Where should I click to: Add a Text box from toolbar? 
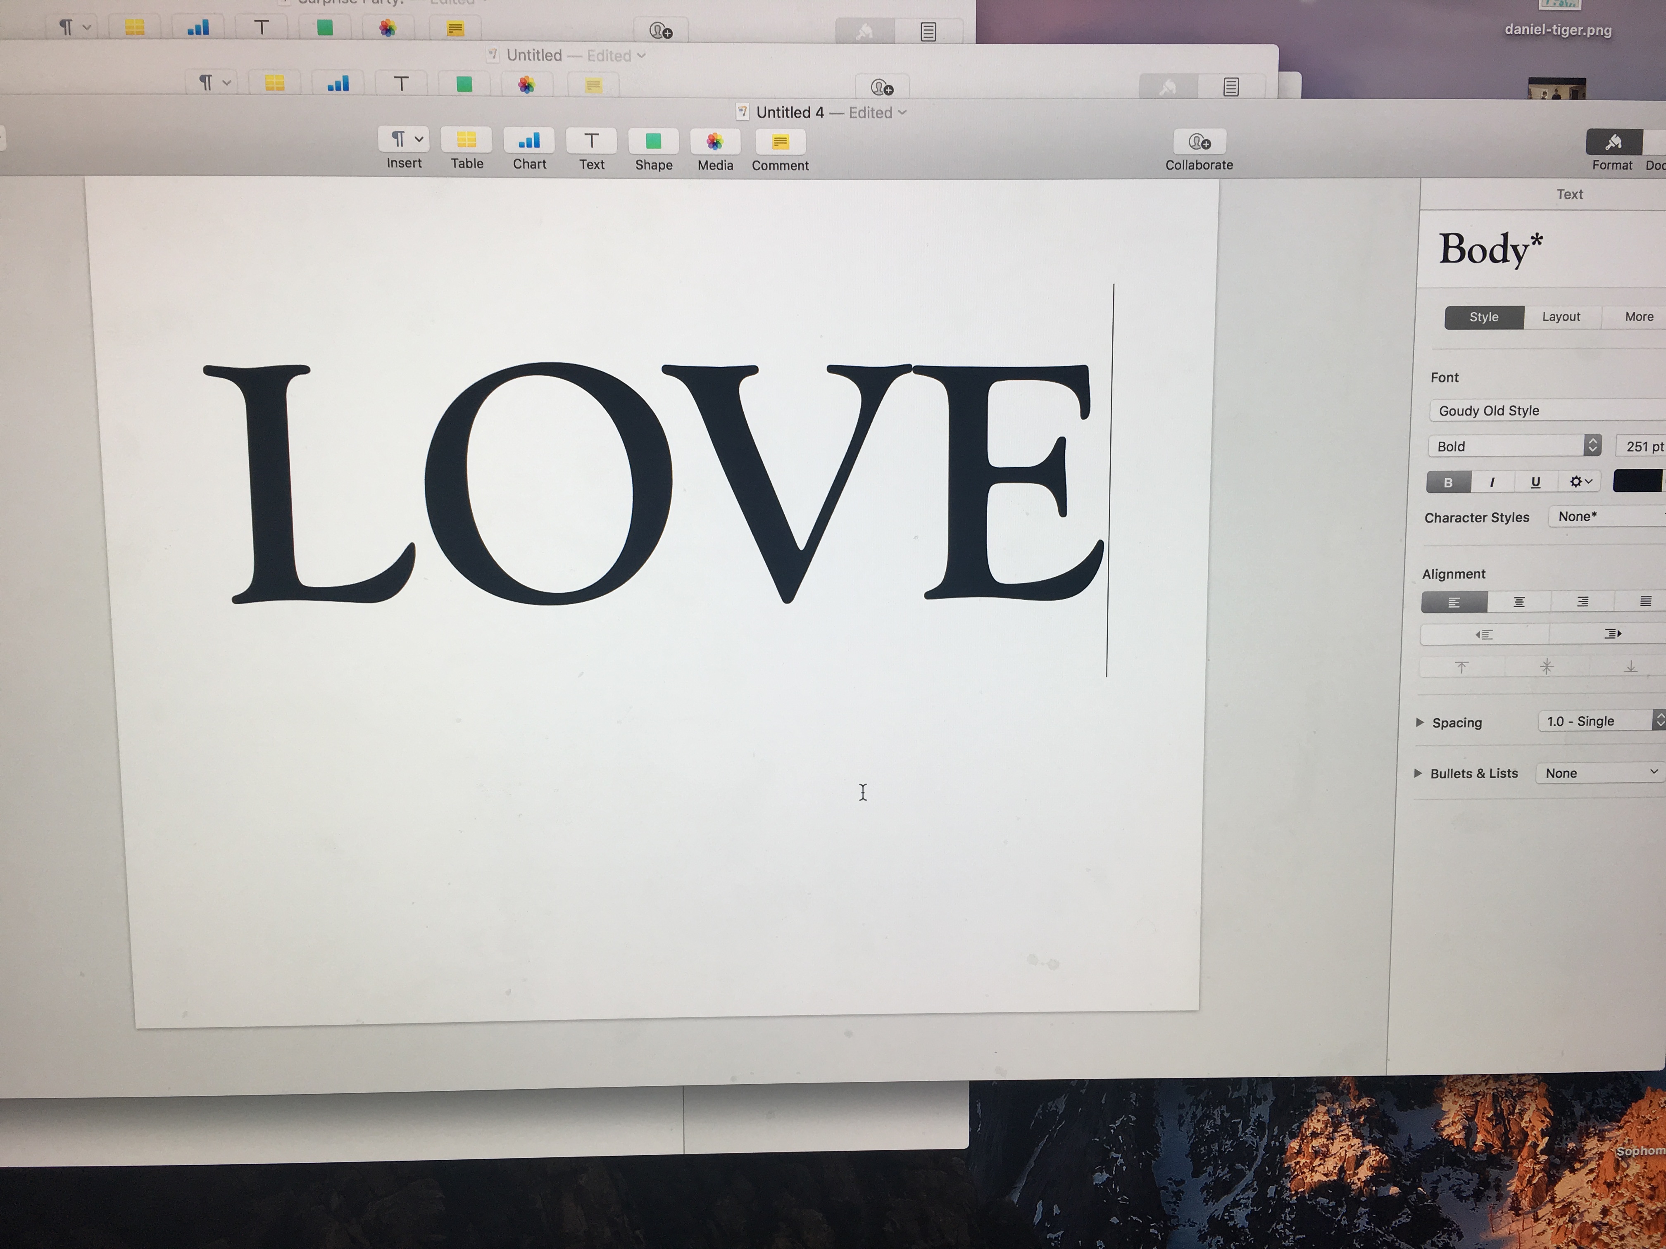[591, 142]
